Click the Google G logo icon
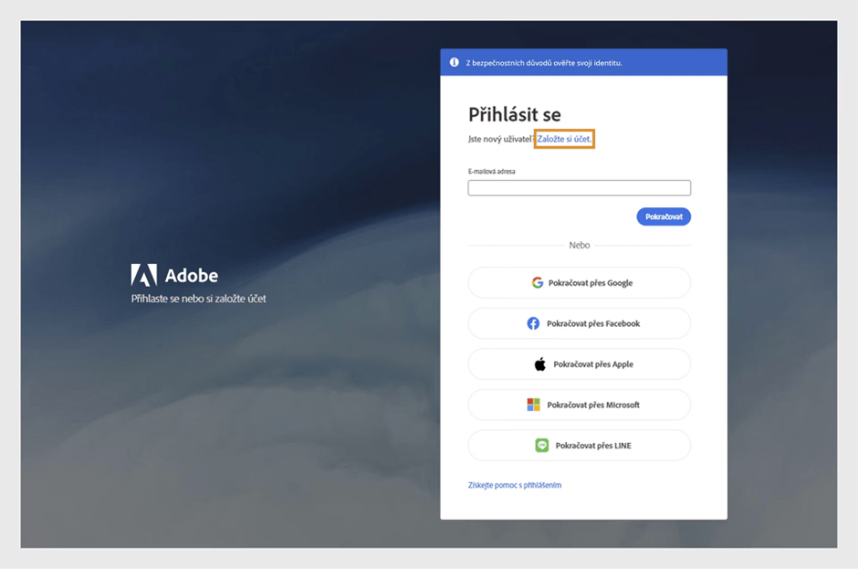 tap(538, 282)
